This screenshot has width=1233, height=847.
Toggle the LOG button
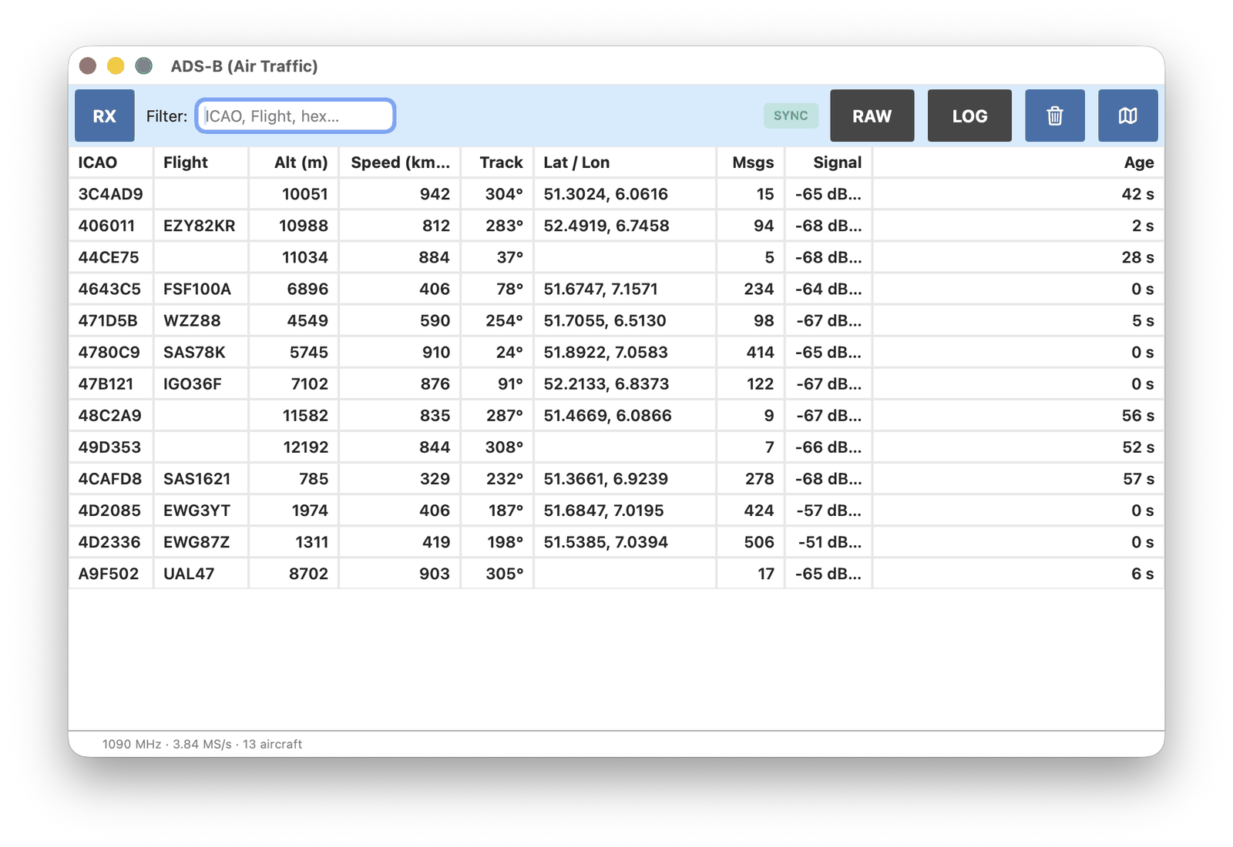969,115
